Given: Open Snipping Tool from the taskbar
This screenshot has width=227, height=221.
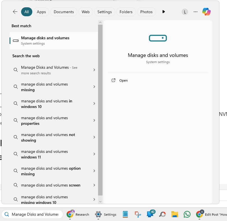Looking at the screenshot, I should coord(138,214).
